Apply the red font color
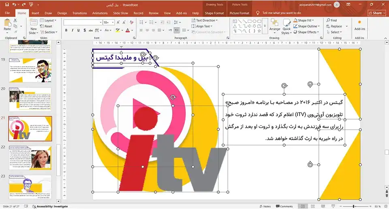This screenshot has width=389, height=209. tap(128, 30)
